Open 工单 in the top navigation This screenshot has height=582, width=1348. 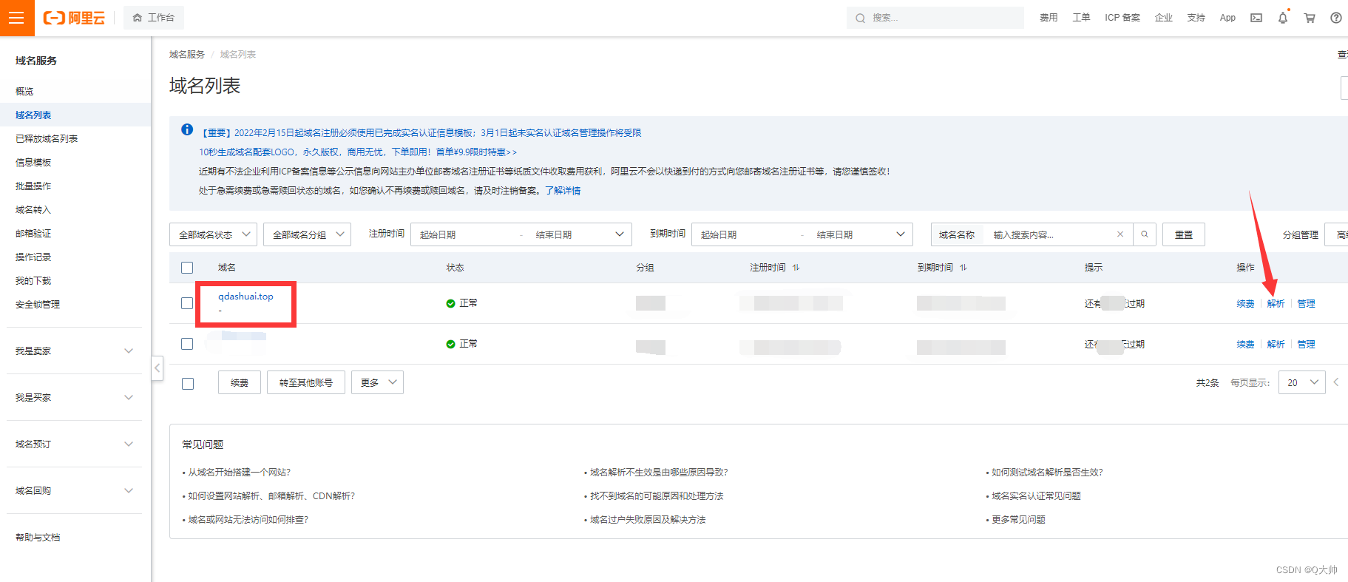(x=1081, y=18)
